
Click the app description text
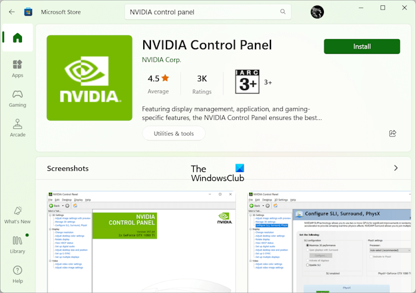click(232, 113)
